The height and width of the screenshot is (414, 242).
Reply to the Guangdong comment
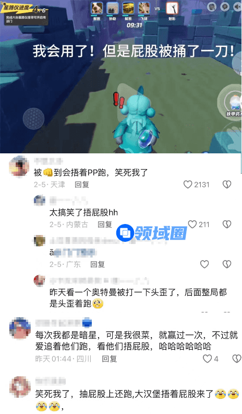pyautogui.click(x=98, y=264)
